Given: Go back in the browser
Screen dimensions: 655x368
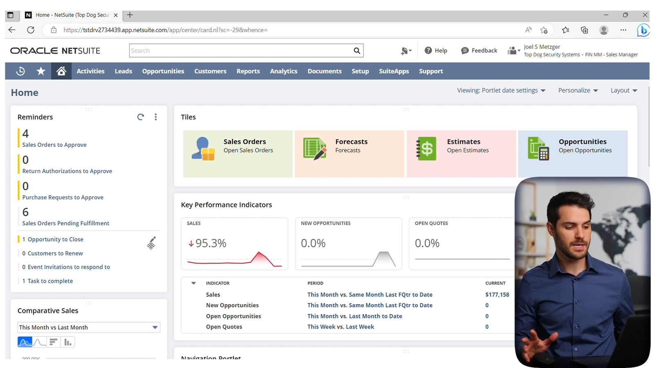Looking at the screenshot, I should pos(12,30).
